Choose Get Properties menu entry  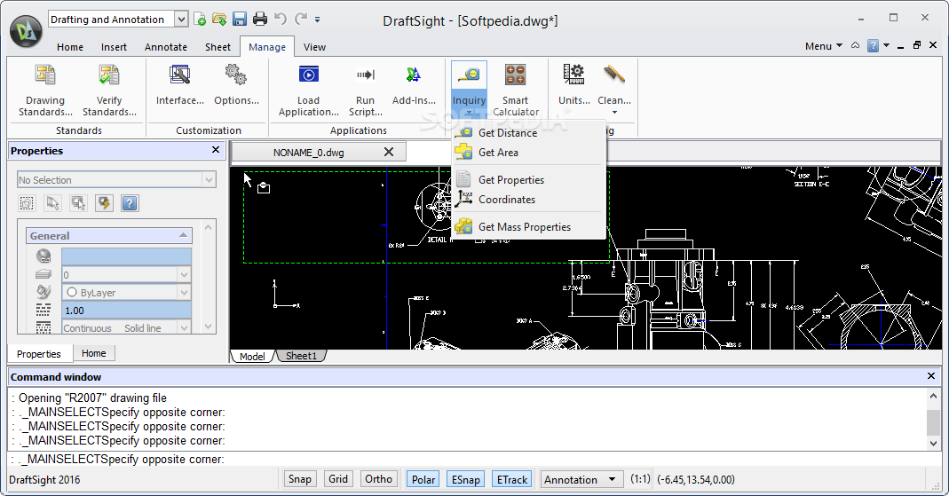528,179
